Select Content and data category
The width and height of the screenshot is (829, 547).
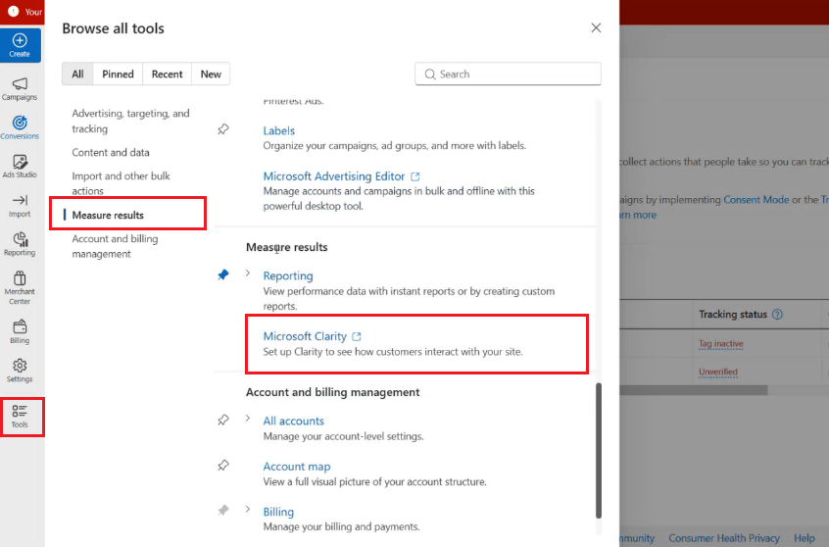click(111, 152)
